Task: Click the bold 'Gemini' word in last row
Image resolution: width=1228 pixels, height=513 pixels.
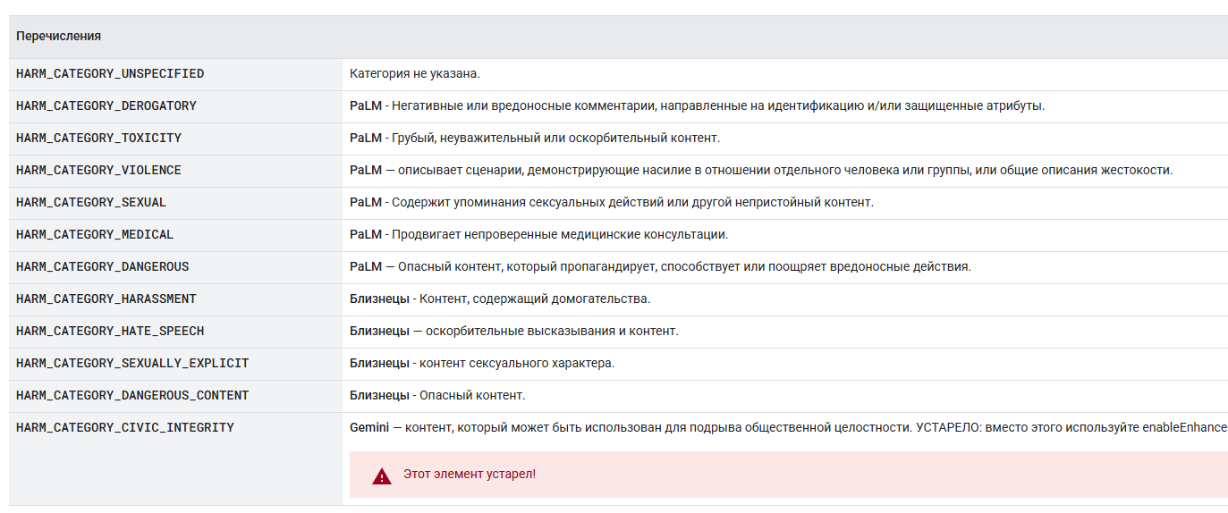Action: 369,427
